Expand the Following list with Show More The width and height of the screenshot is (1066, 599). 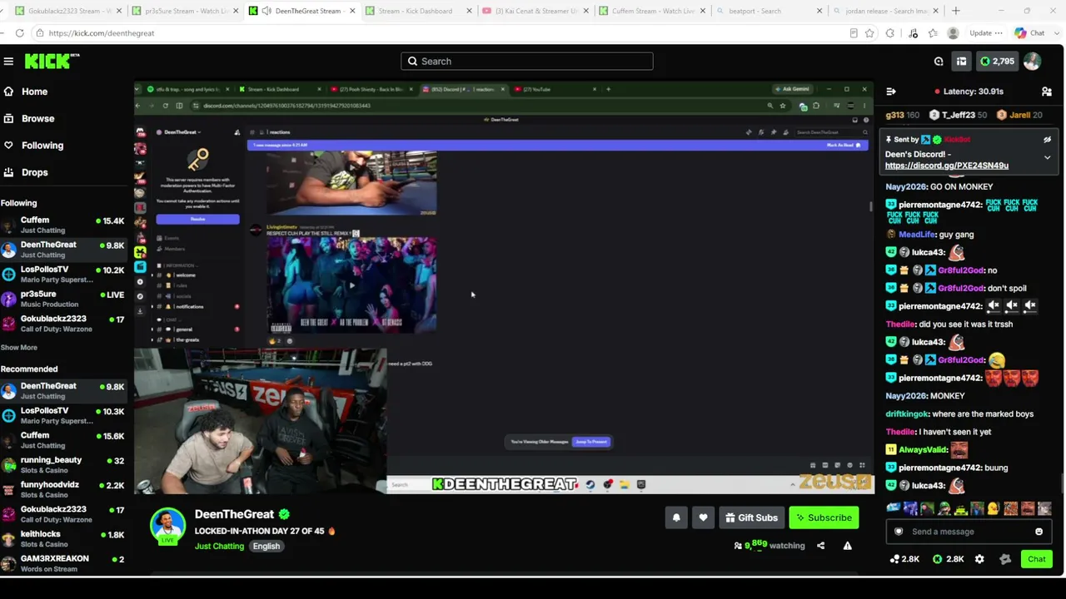click(18, 348)
